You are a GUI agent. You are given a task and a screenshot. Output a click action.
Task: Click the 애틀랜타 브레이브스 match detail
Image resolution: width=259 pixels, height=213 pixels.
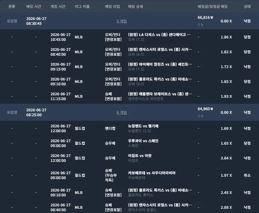(160, 94)
